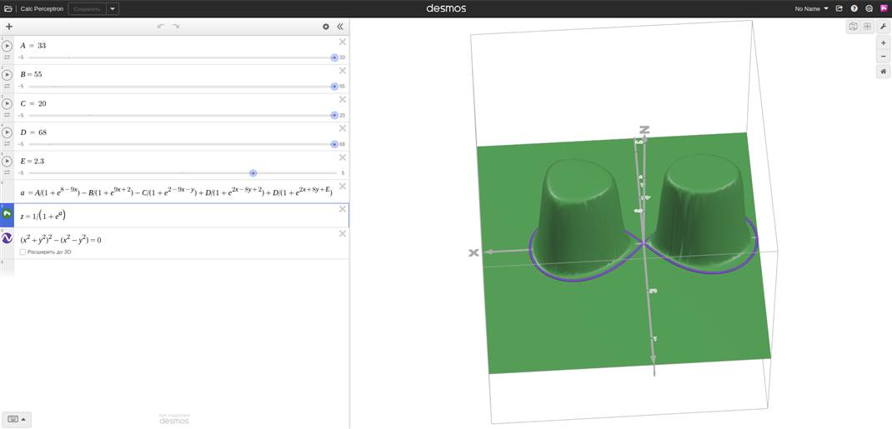Add a new expression with plus icon
Image resolution: width=892 pixels, height=429 pixels.
9,26
